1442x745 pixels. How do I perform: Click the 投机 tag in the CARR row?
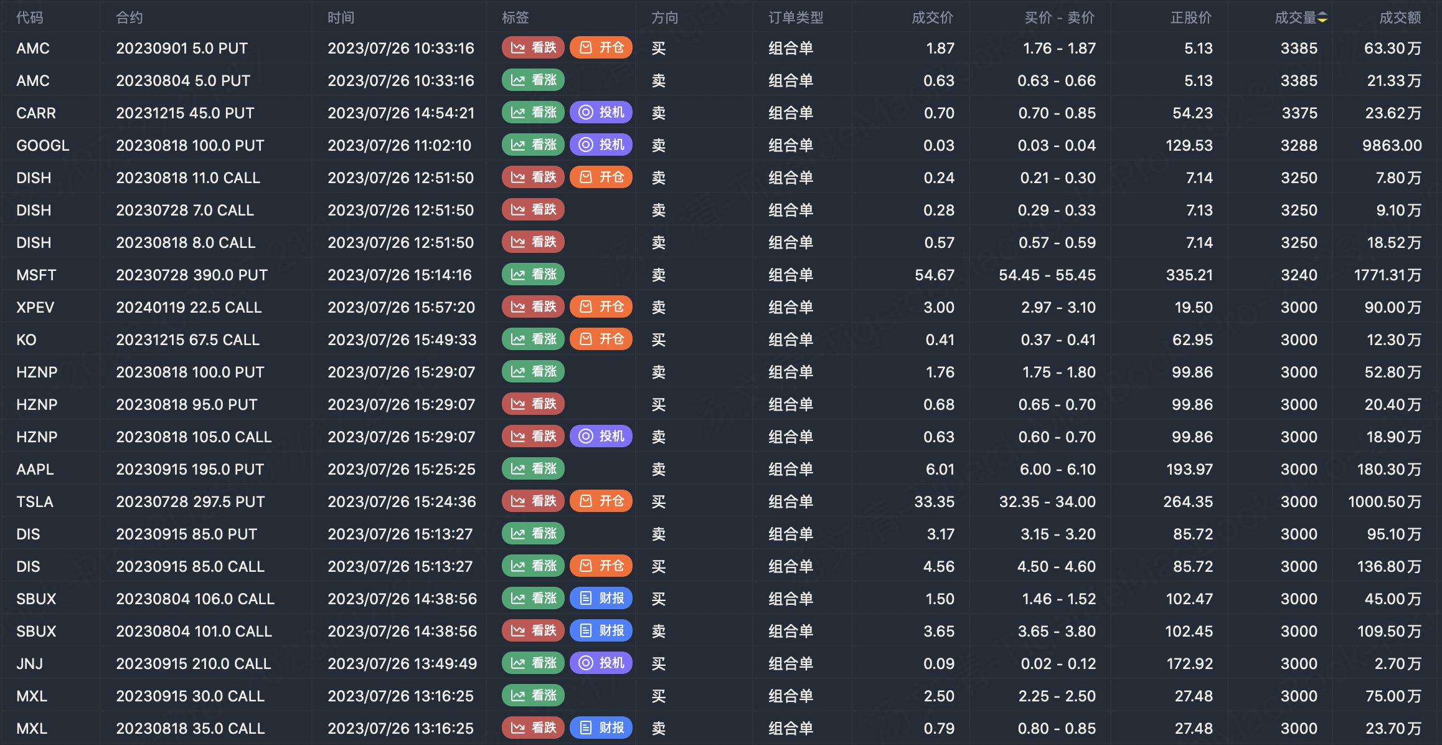point(601,113)
